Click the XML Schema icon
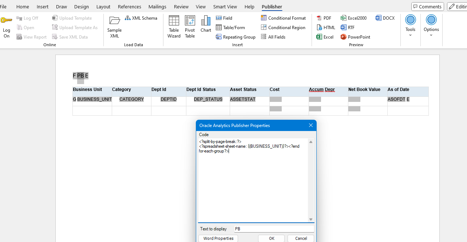The width and height of the screenshot is (467, 242). [128, 18]
